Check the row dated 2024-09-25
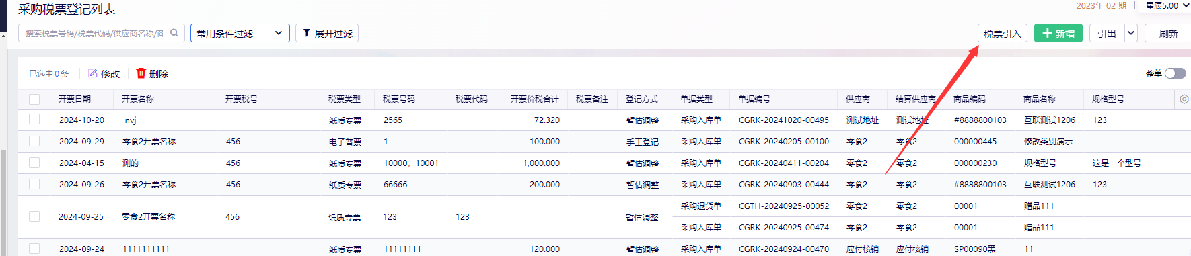 click(x=34, y=216)
